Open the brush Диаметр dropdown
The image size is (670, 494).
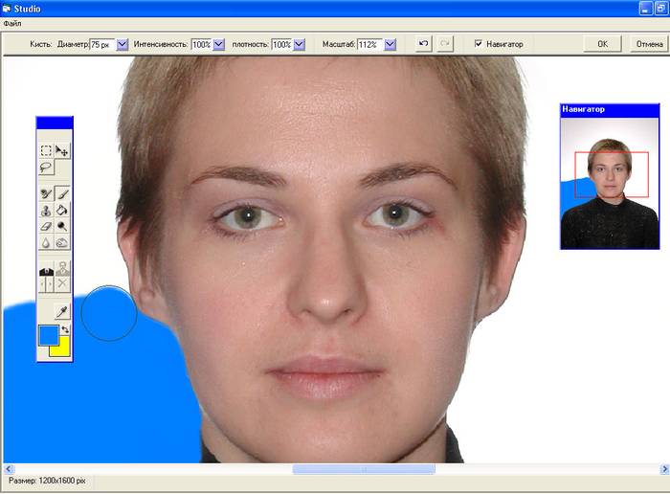(123, 44)
